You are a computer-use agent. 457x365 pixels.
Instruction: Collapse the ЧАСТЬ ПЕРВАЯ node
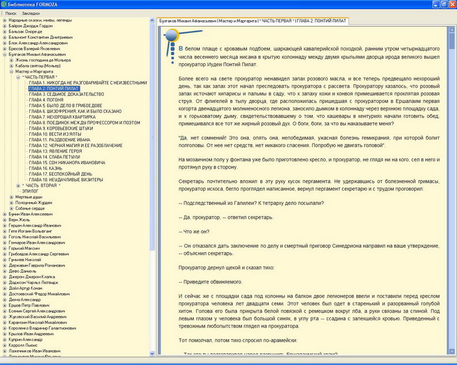point(18,77)
